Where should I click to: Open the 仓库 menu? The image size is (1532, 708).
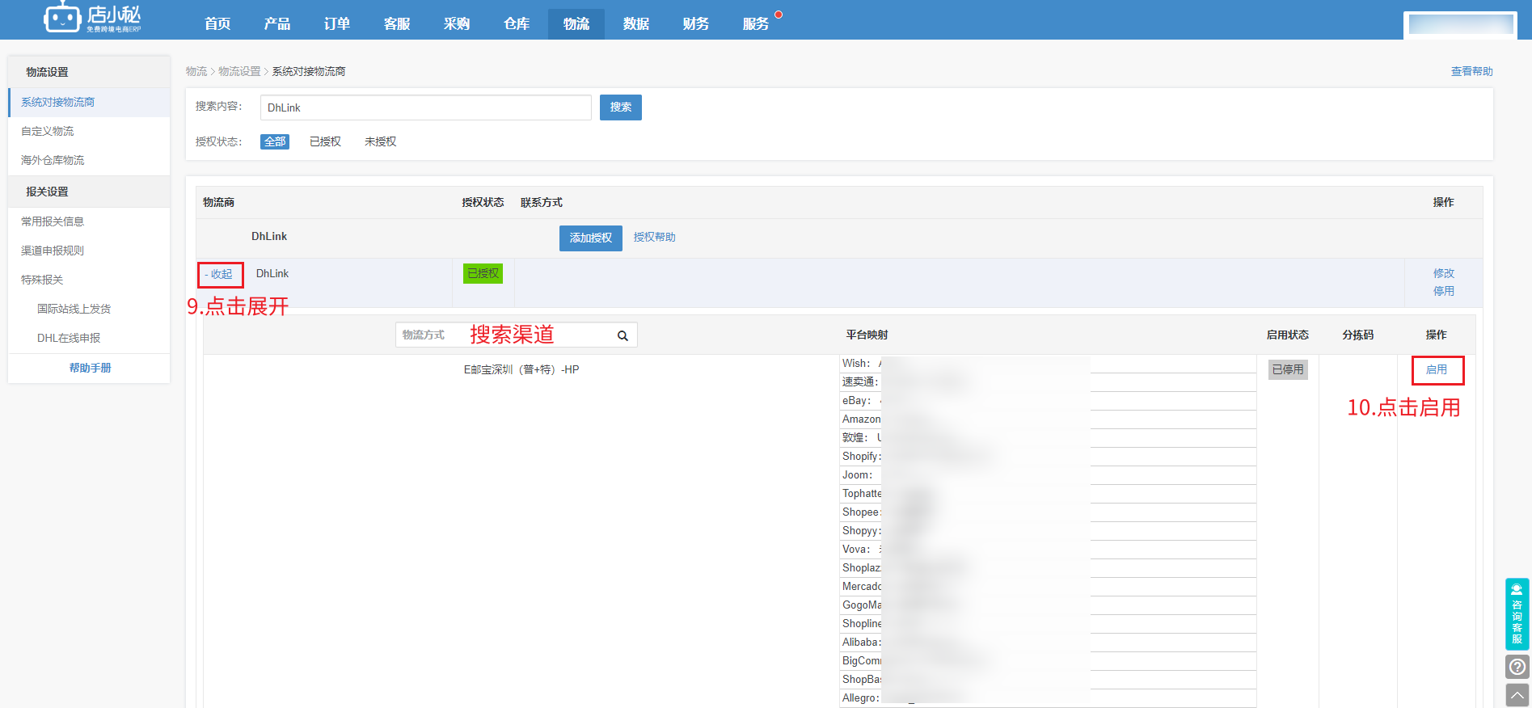pyautogui.click(x=517, y=23)
